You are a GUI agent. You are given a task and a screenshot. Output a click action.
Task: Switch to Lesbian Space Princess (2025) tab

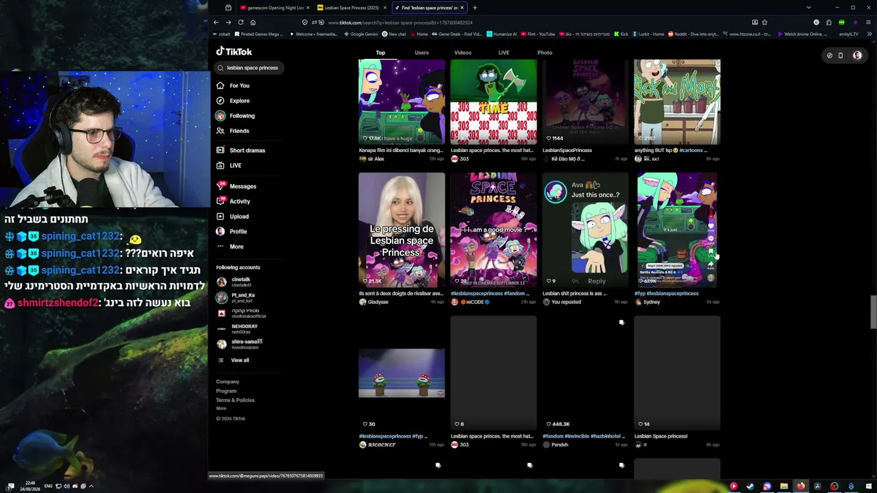[351, 8]
